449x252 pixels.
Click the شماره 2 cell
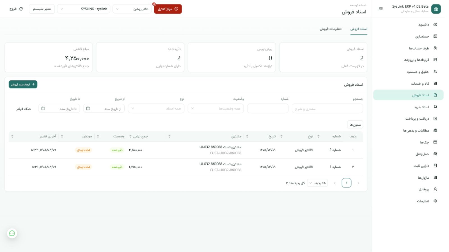335,150
